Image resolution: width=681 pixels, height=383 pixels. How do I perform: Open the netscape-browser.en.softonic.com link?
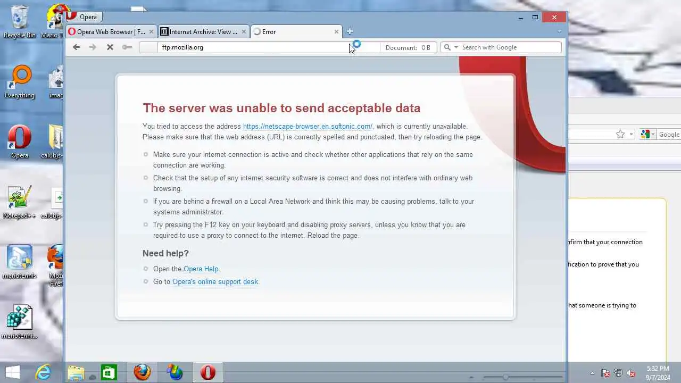308,126
